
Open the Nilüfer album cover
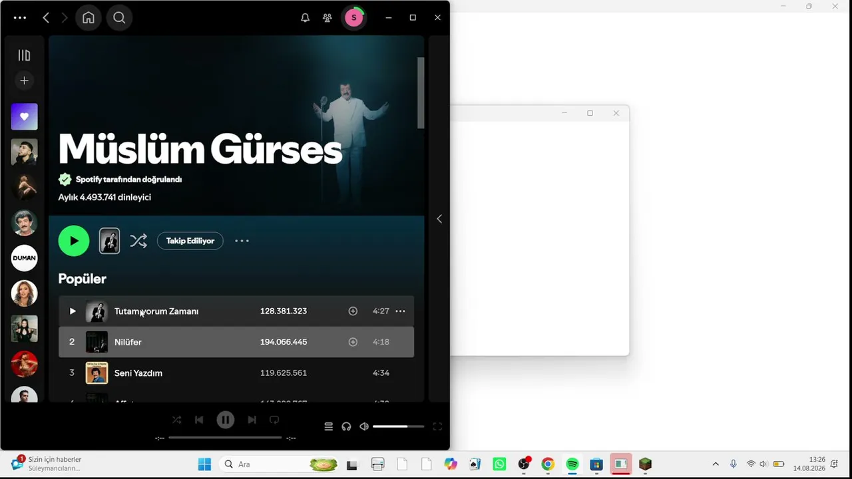97,342
